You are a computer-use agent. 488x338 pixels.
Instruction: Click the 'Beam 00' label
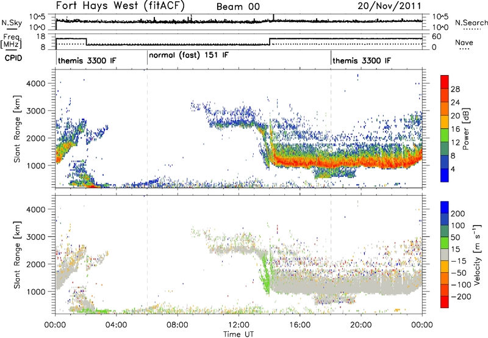click(x=238, y=7)
